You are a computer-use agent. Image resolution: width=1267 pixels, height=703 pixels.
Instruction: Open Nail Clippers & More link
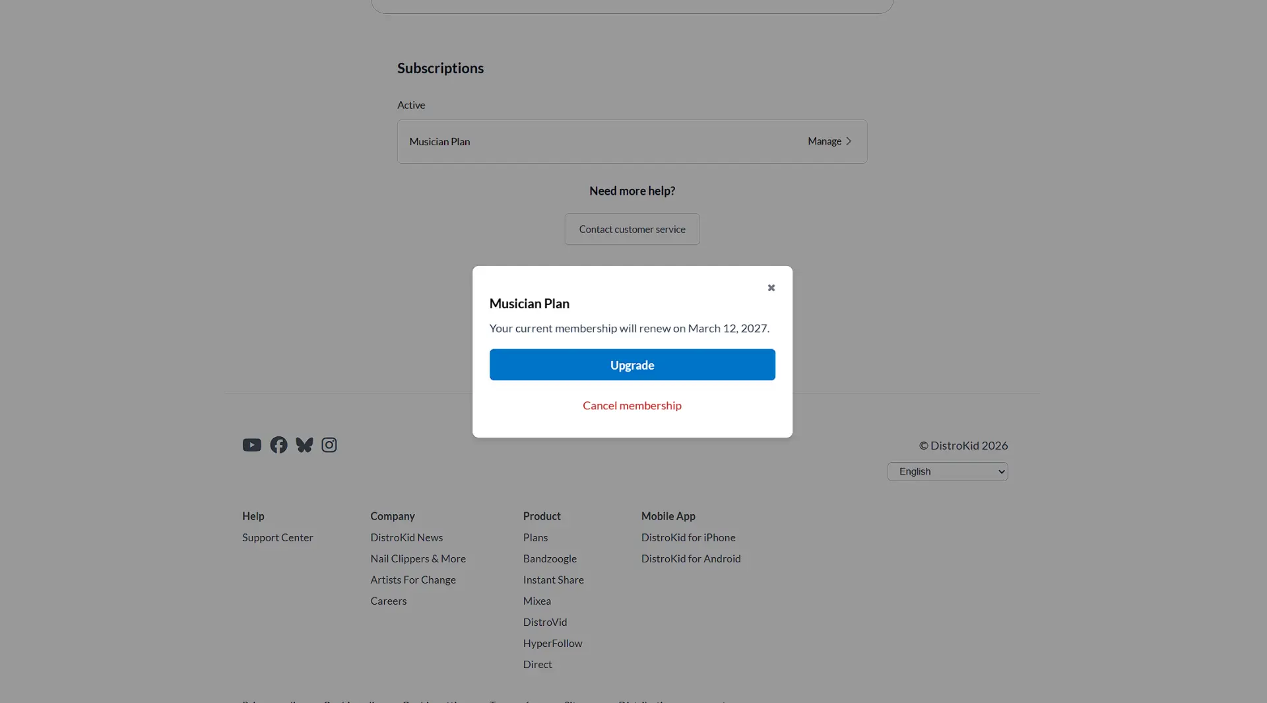pos(418,558)
